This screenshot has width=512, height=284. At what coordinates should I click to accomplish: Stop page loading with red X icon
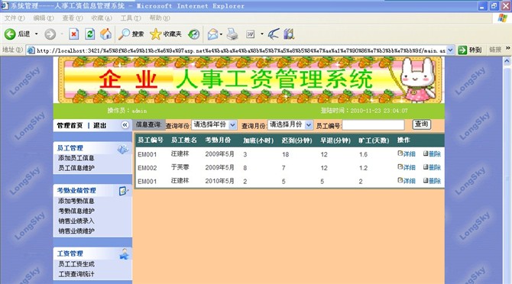point(74,34)
